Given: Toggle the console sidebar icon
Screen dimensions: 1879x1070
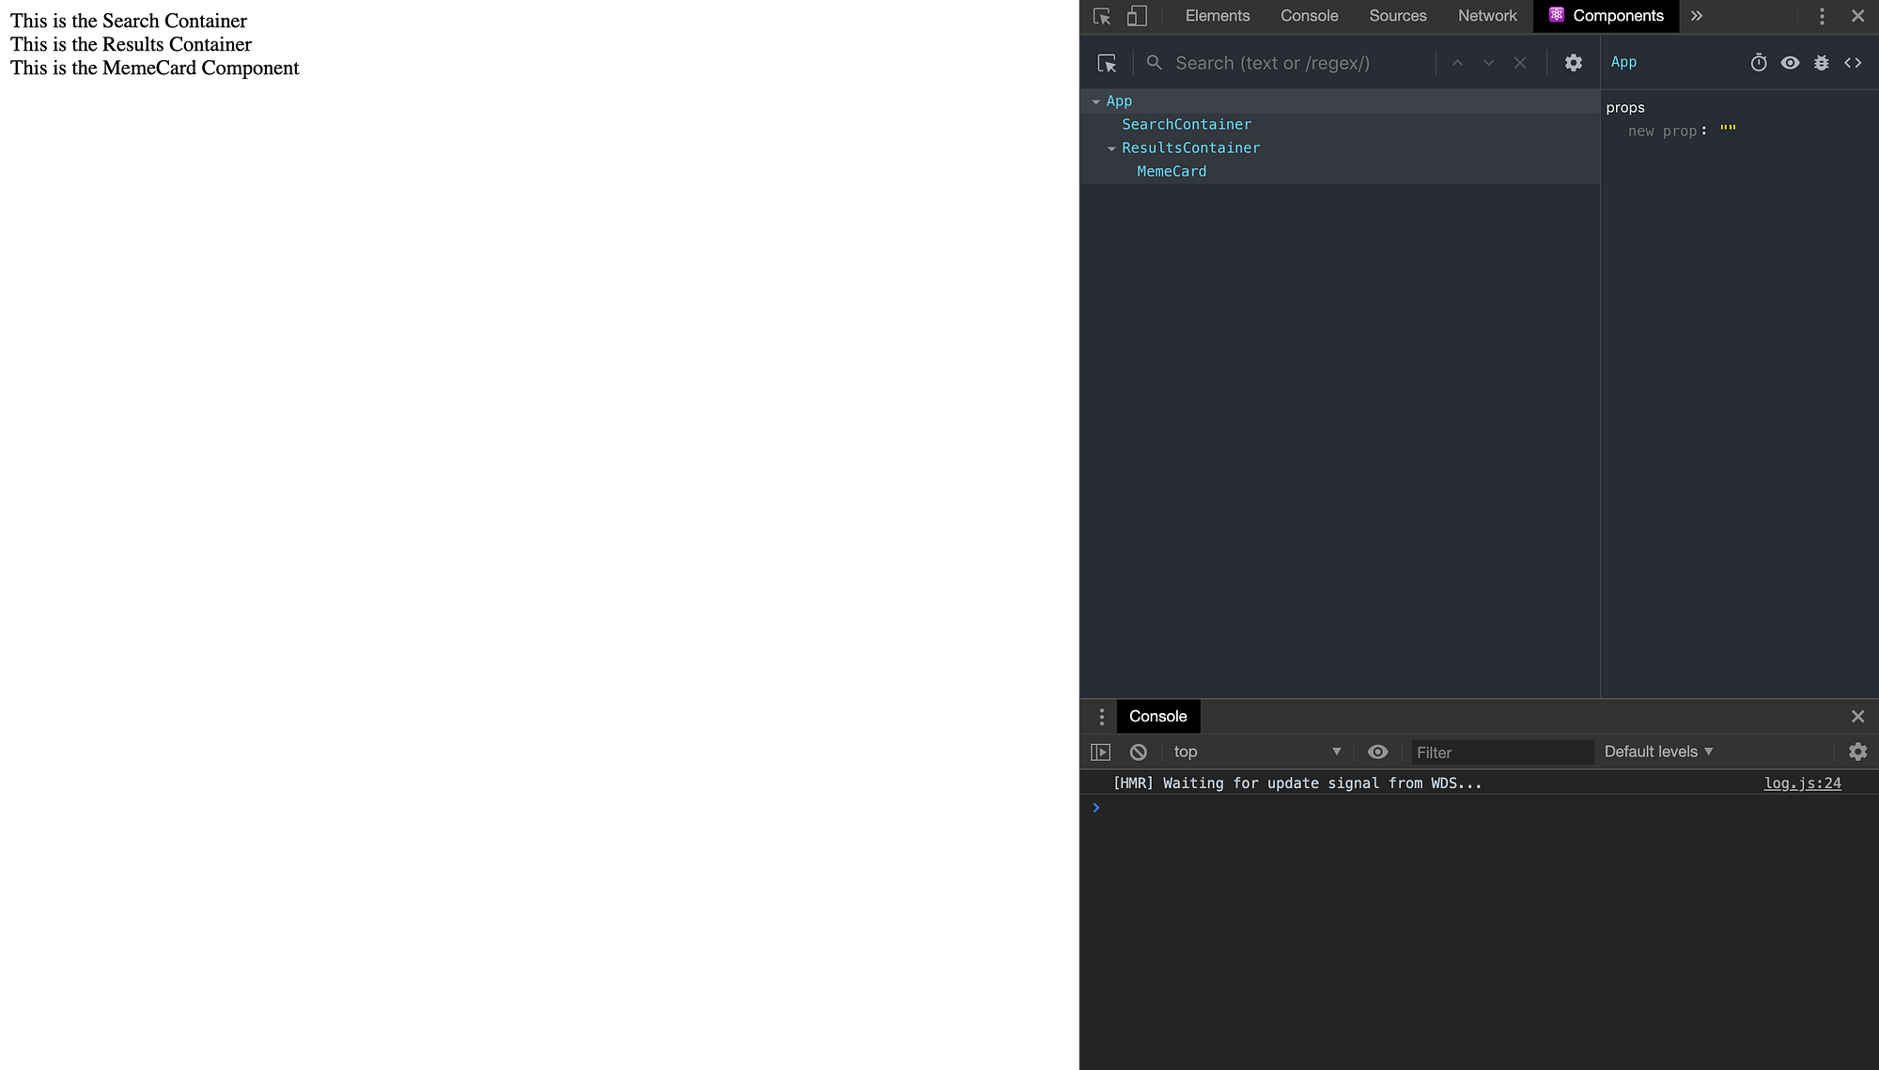Looking at the screenshot, I should (1100, 752).
